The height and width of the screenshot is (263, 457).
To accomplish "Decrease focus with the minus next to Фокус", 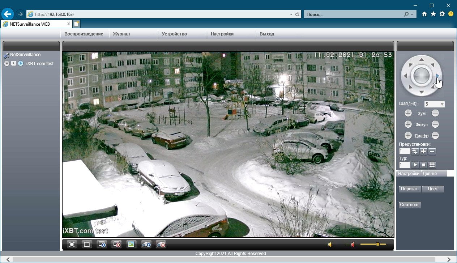I will (436, 124).
